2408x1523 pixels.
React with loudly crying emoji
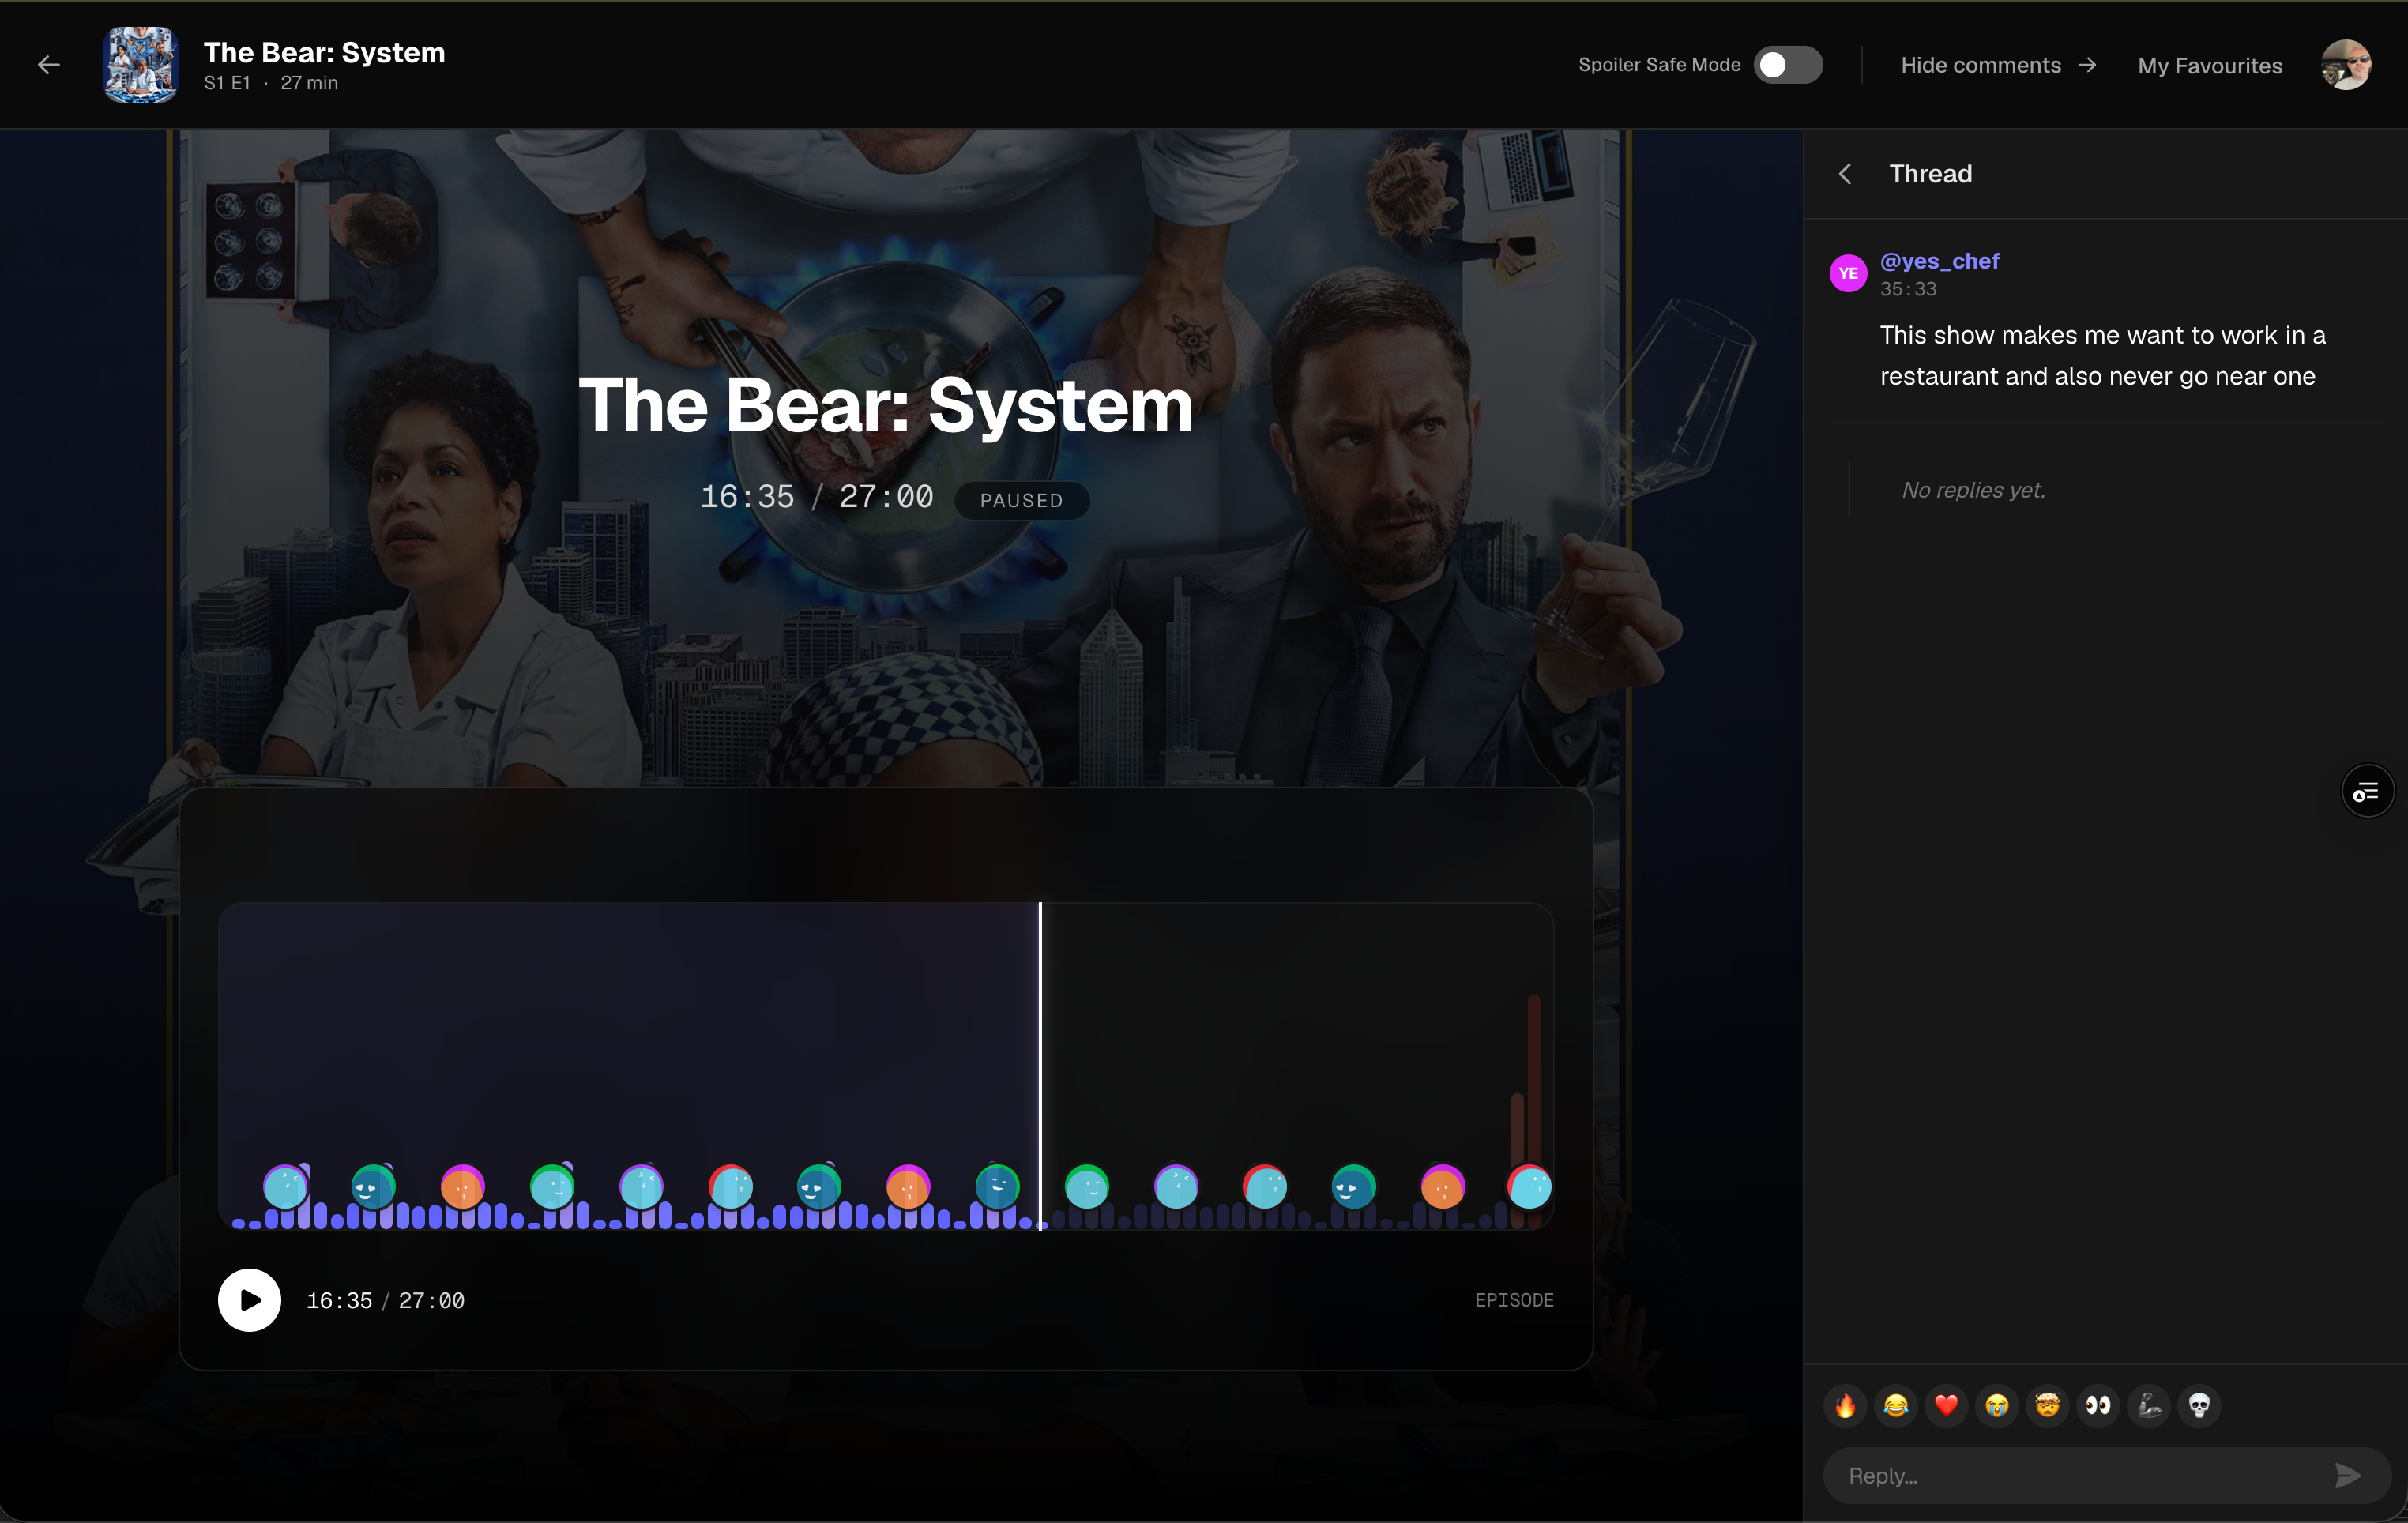click(1997, 1406)
